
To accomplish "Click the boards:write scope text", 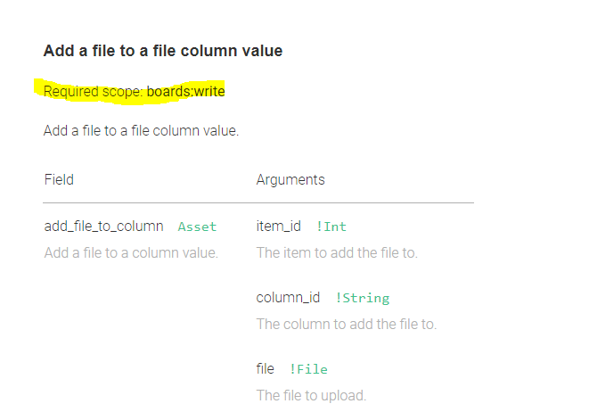I will pos(185,91).
